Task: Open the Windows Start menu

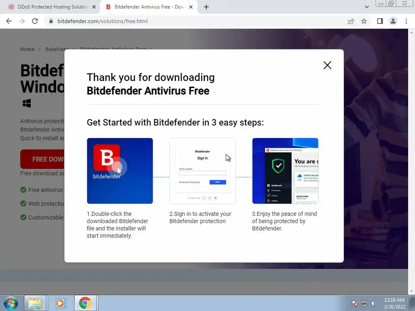Action: 11,303
